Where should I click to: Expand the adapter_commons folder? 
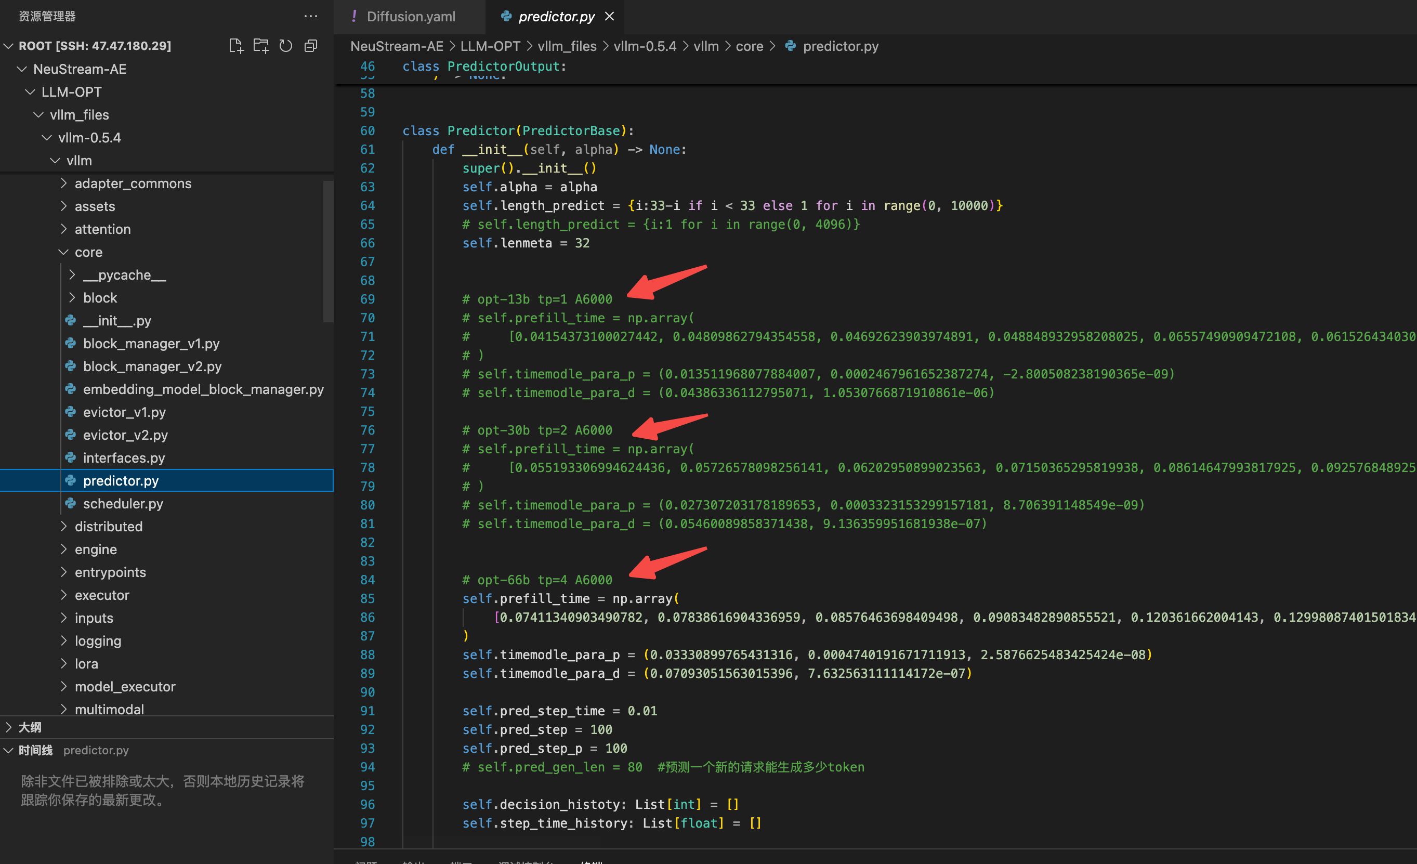64,184
